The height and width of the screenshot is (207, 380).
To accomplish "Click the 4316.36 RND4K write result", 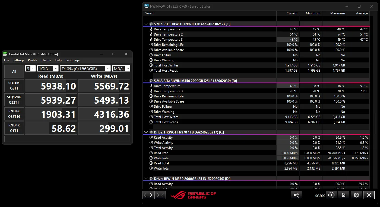I will click(104, 114).
